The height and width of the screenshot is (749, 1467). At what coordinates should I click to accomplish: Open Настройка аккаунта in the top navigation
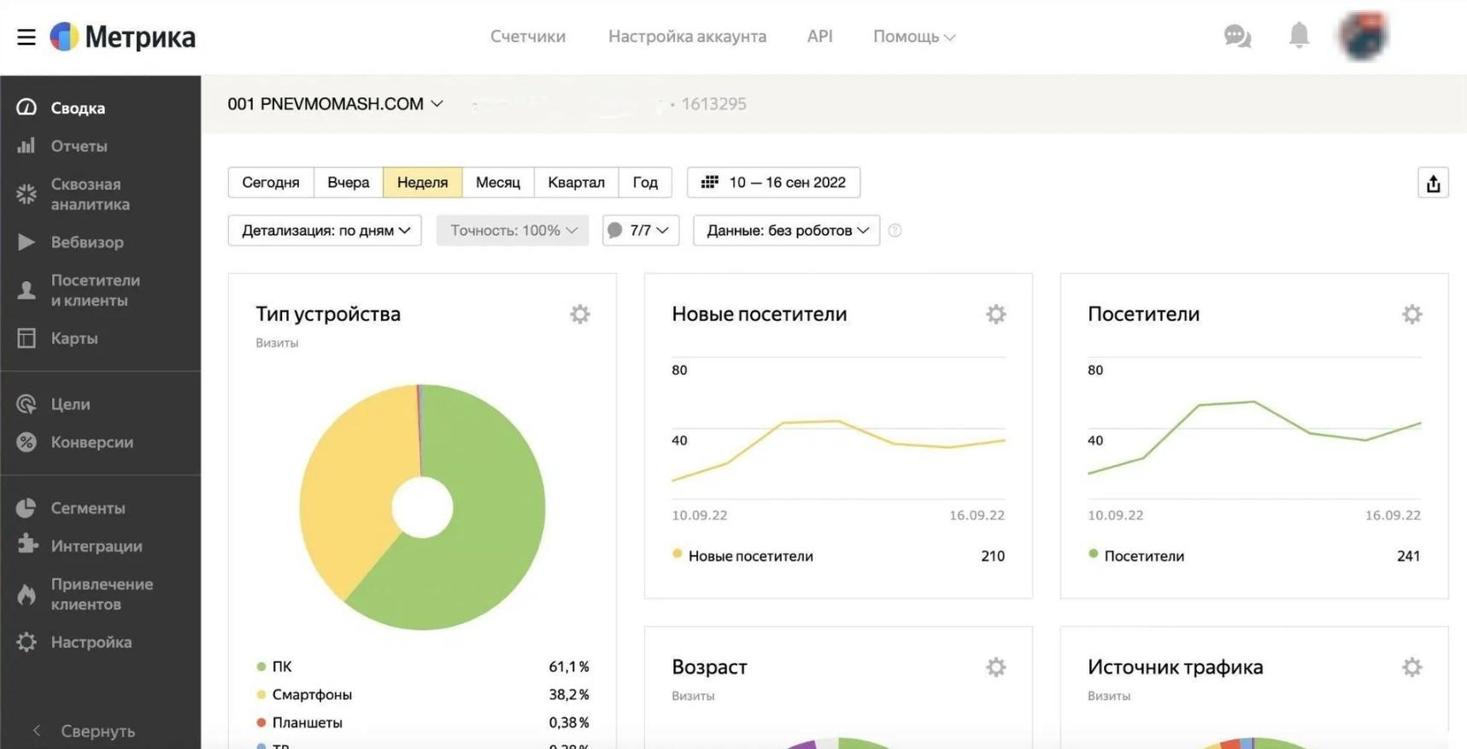tap(687, 37)
